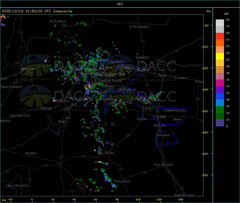Click the C_Española label
Image resolution: width=240 pixels, height=203 pixels.
115,62
